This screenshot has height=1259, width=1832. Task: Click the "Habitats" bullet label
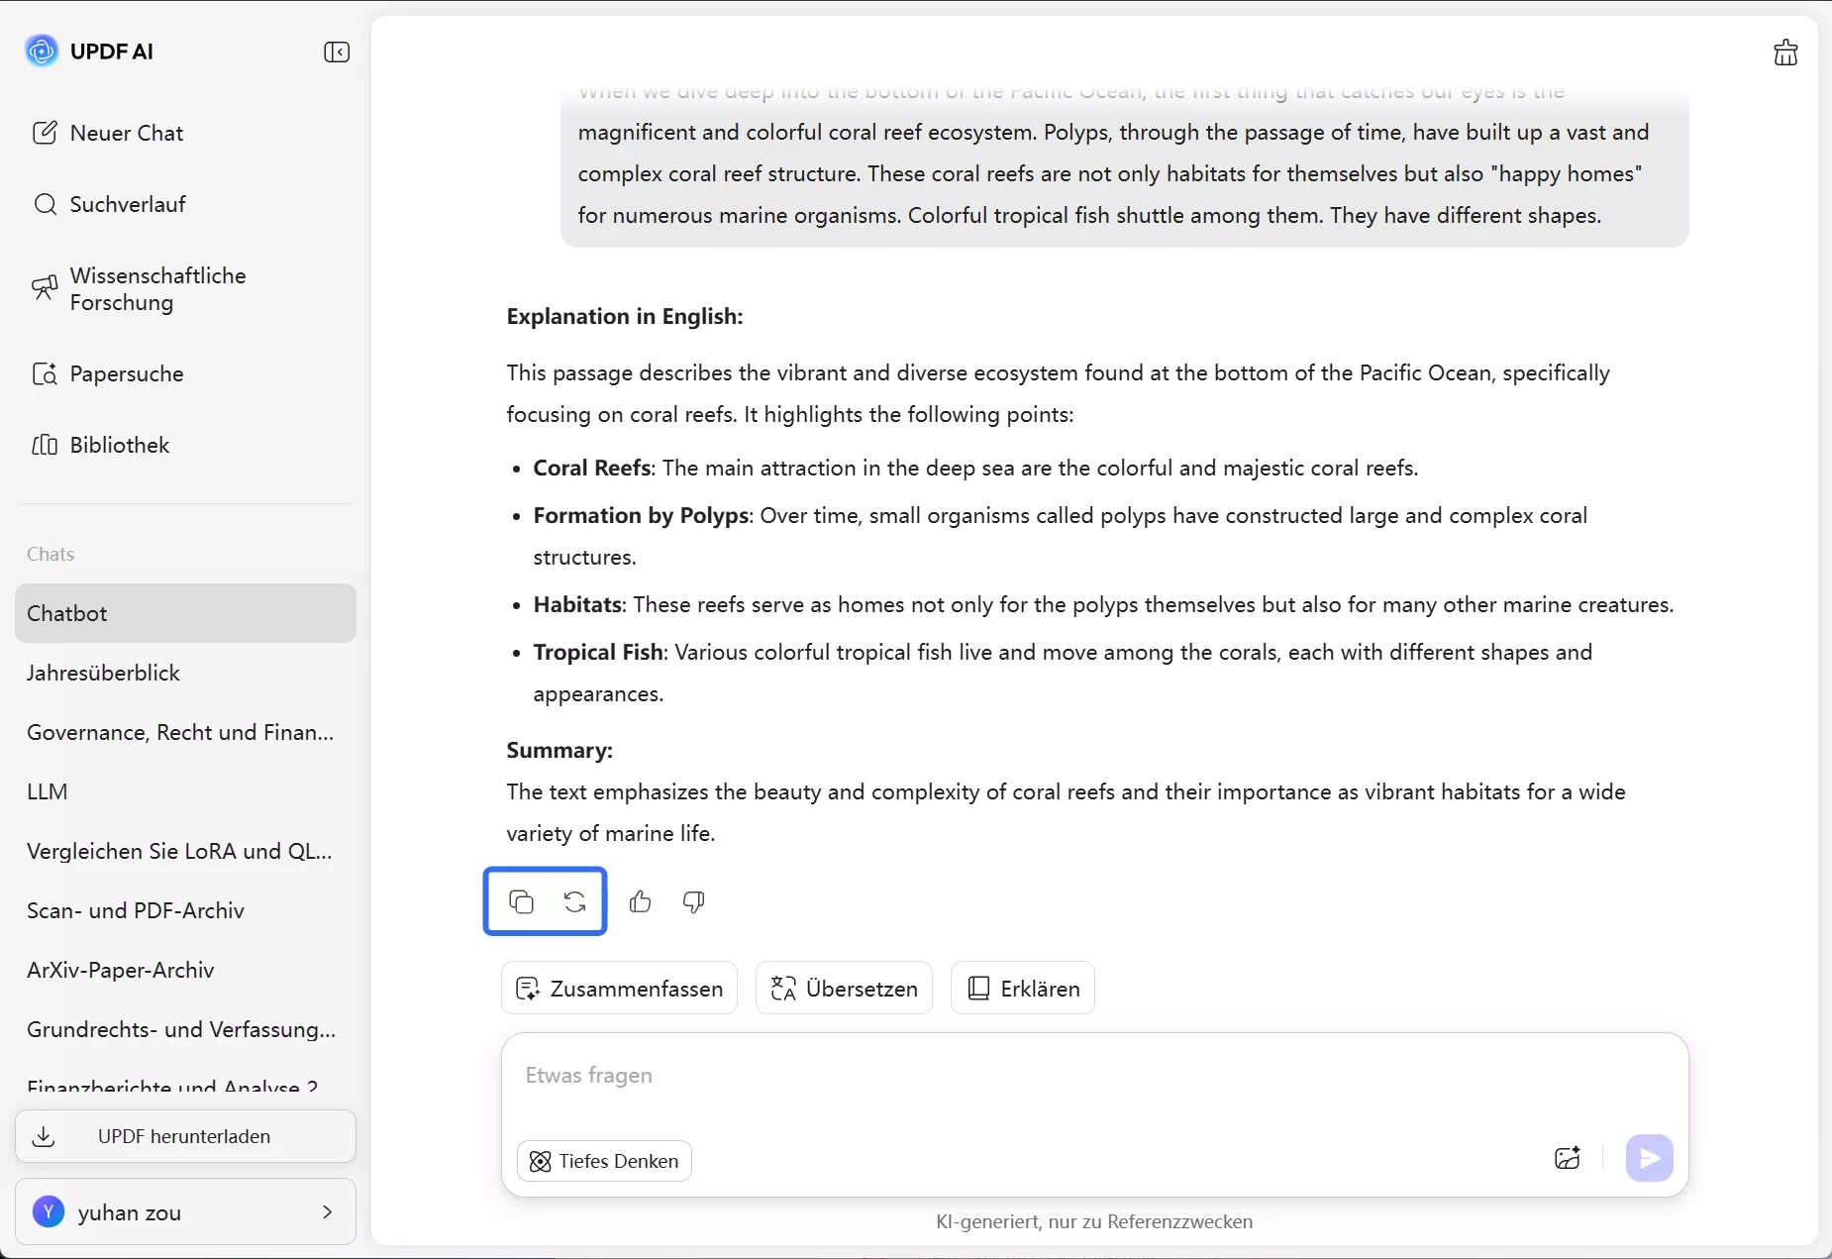578,604
